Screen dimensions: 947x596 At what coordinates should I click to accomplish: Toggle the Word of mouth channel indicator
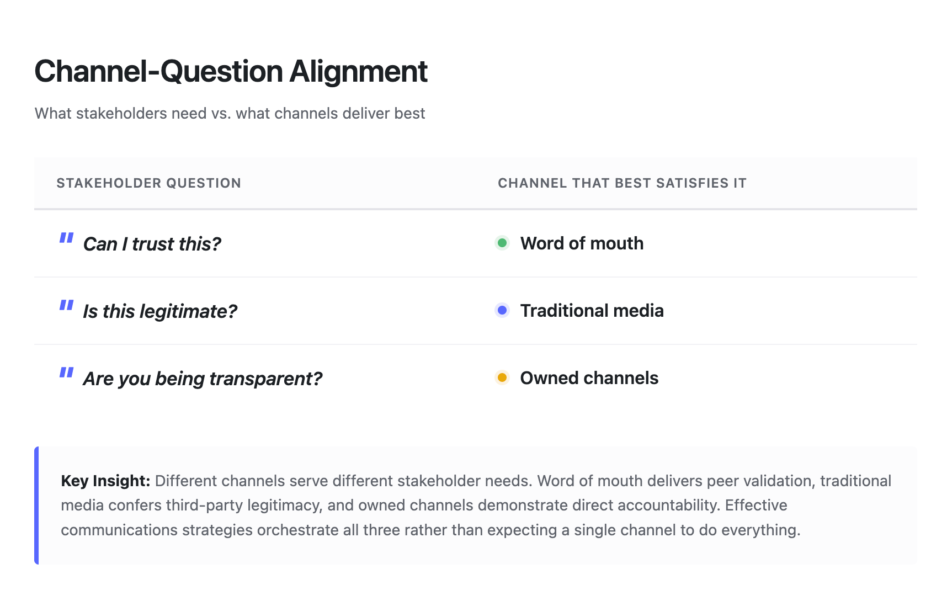(502, 243)
